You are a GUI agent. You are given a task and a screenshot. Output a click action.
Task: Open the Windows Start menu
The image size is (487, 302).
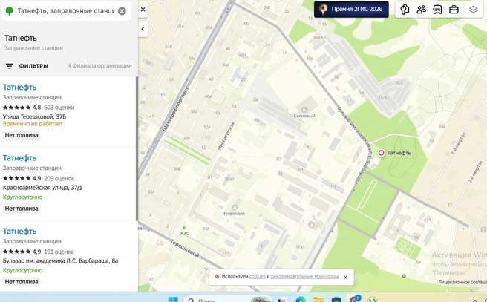[173, 299]
